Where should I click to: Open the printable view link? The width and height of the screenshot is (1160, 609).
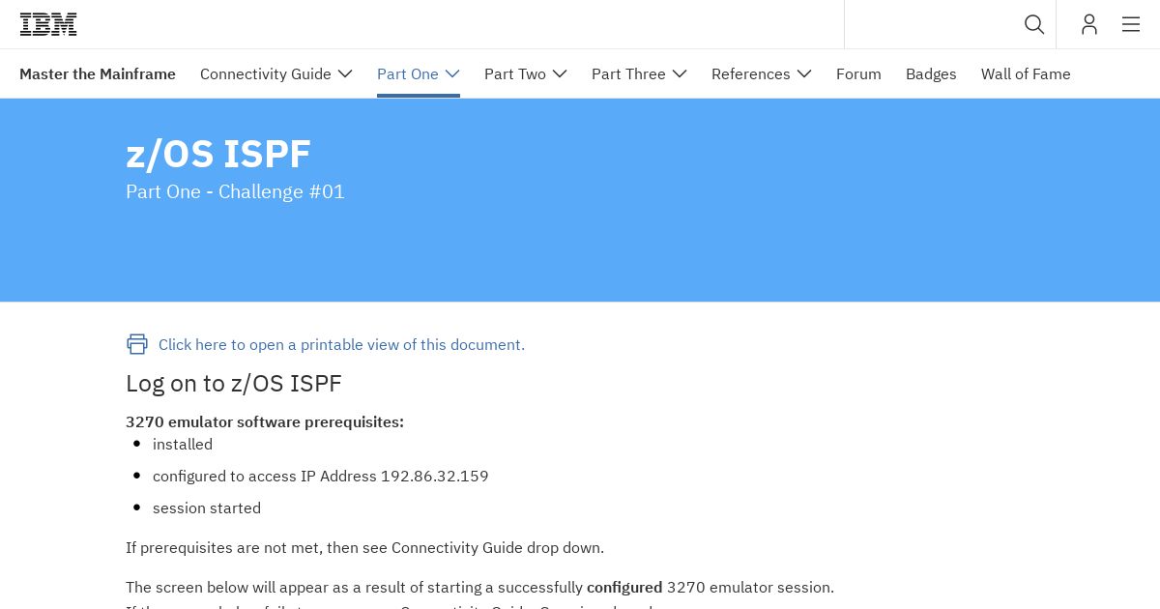pyautogui.click(x=341, y=344)
